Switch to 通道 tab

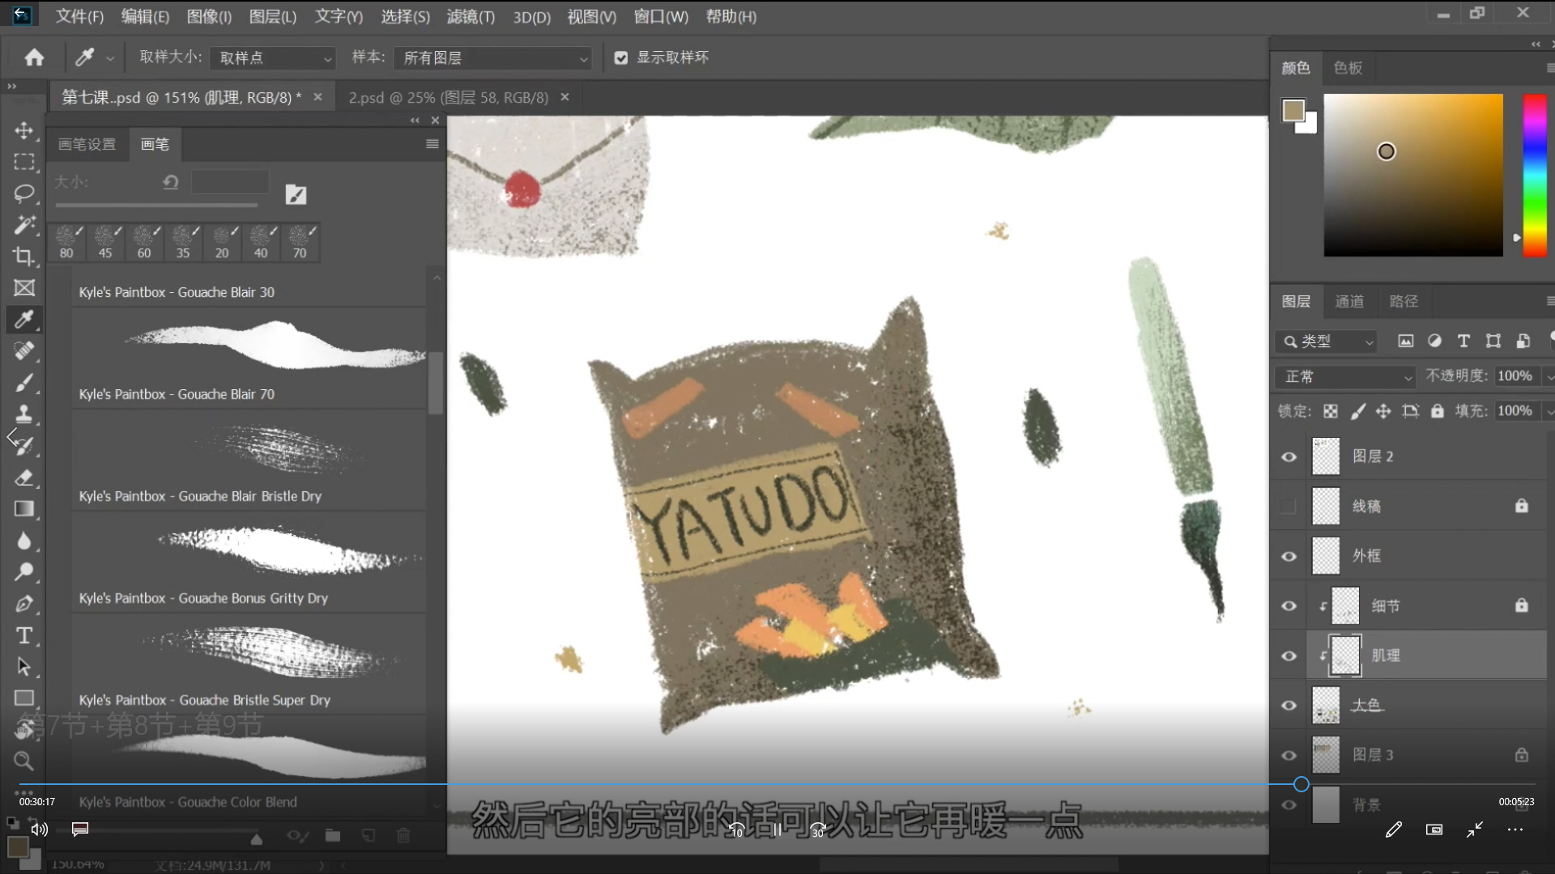point(1349,302)
